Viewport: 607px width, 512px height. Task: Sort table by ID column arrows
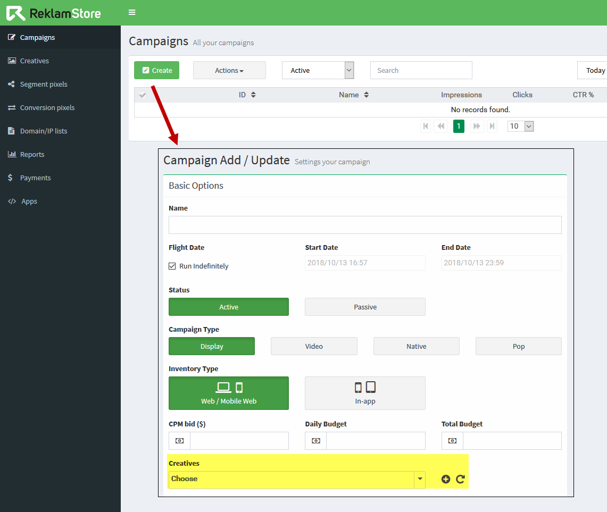click(253, 95)
